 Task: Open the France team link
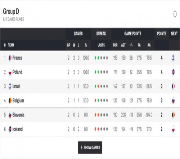click(17, 58)
